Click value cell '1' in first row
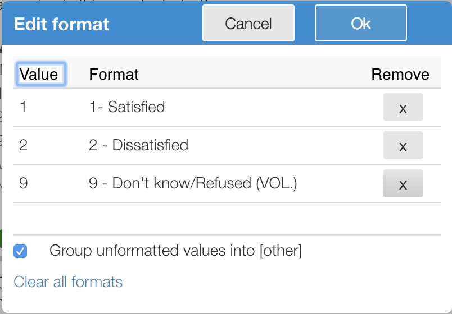 click(23, 107)
